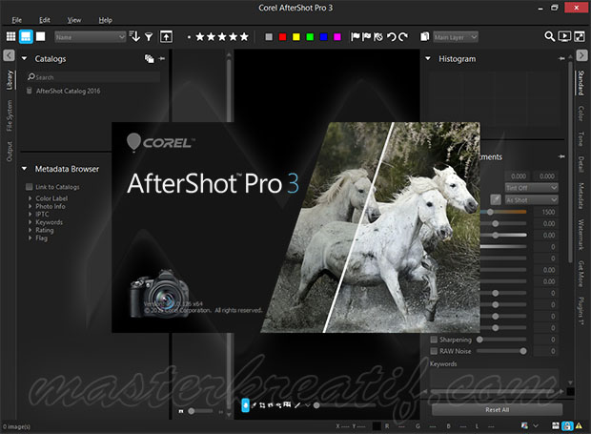
Task: Switch to the File System tab
Action: (x=10, y=115)
